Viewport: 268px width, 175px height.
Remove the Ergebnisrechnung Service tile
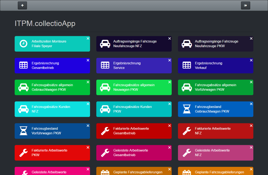click(169, 60)
